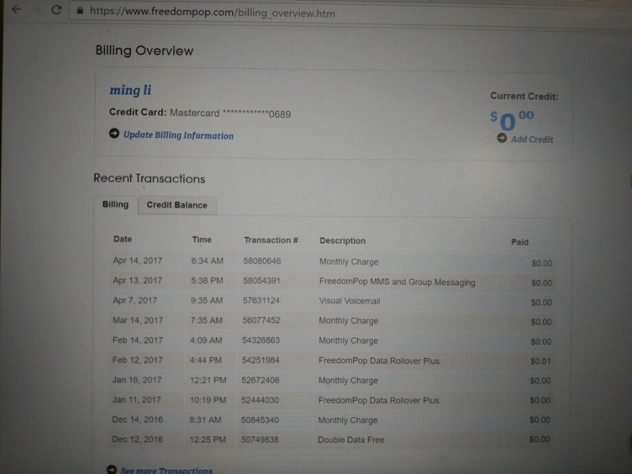Screen dimensions: 632x474
Task: Click the Time column header
Action: coord(201,240)
